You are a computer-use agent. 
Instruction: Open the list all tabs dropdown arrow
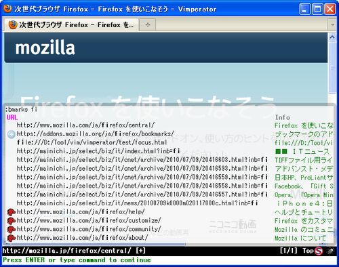(x=332, y=24)
